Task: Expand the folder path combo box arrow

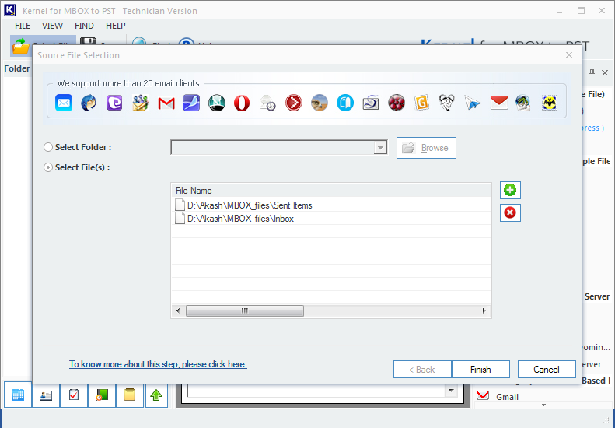Action: coord(380,148)
